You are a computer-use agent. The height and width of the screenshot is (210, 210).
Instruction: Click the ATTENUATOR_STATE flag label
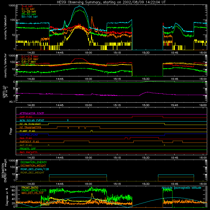coord(32,113)
